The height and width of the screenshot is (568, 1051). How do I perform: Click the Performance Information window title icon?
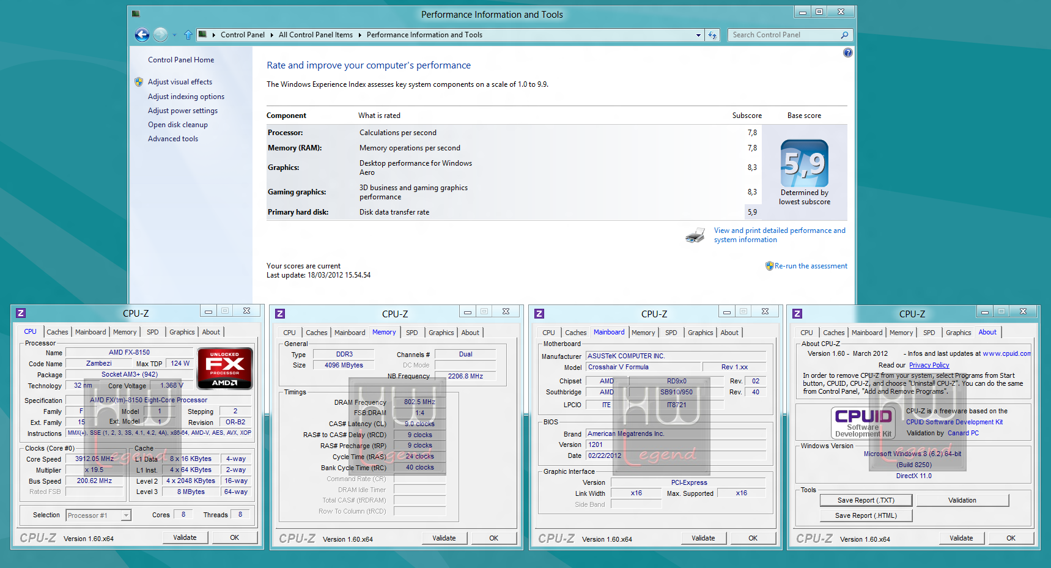(136, 13)
